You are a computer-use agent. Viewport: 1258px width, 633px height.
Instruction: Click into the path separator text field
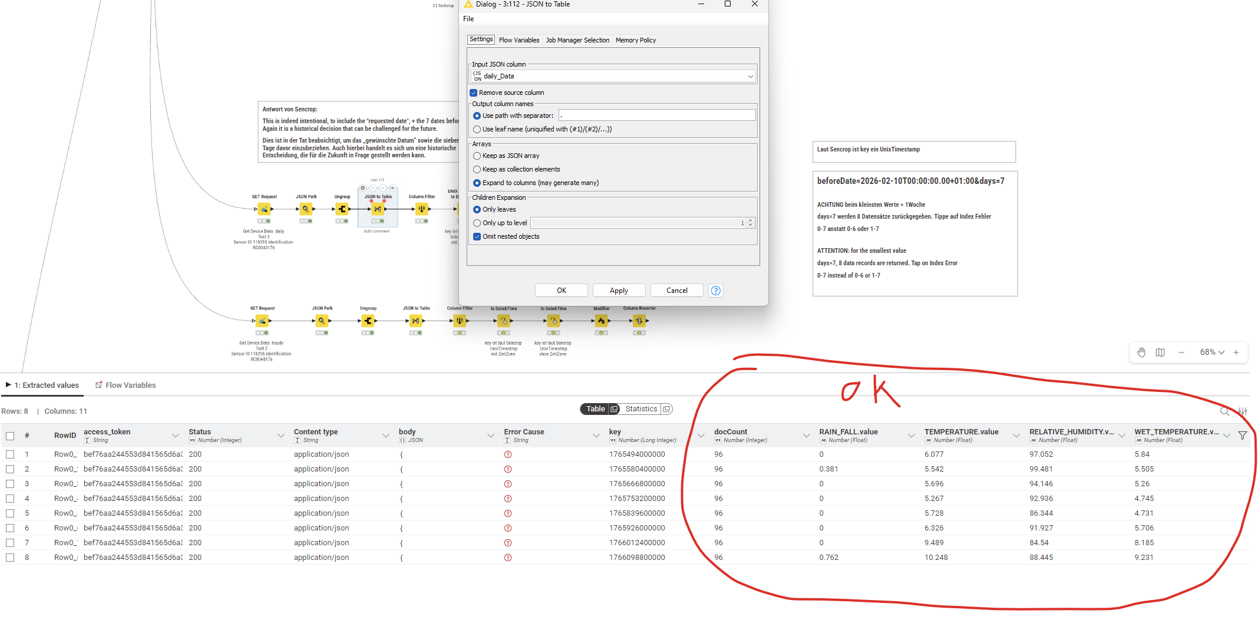(x=657, y=116)
